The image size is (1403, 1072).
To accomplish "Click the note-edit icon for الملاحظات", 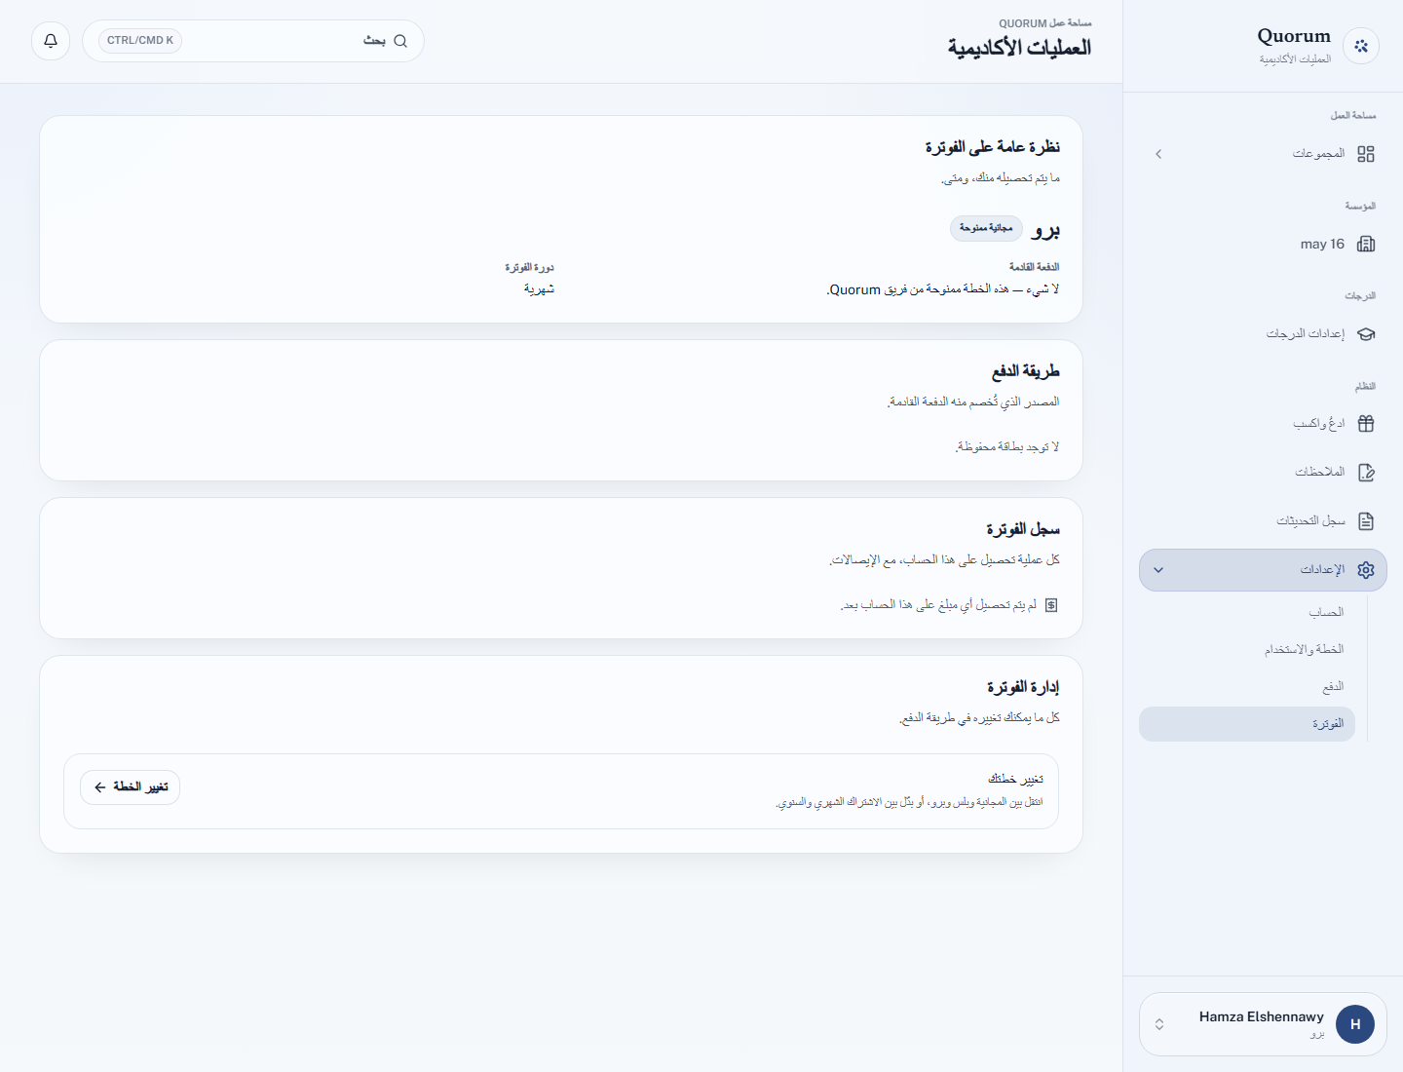I will click(x=1366, y=473).
